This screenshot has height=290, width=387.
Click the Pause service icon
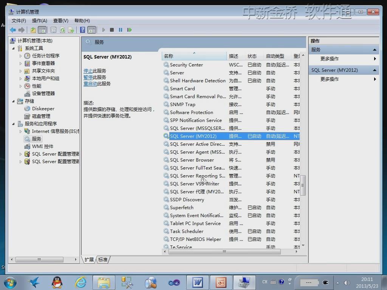point(121,30)
